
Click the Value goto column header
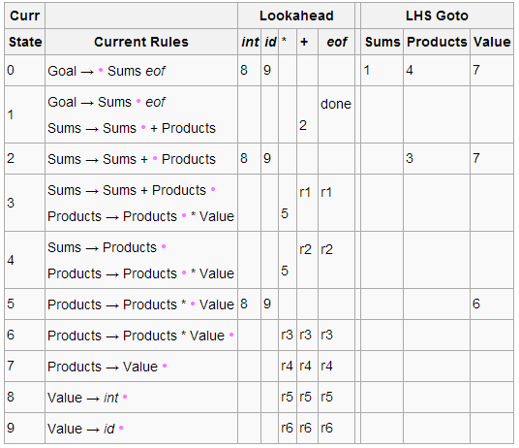click(x=492, y=42)
